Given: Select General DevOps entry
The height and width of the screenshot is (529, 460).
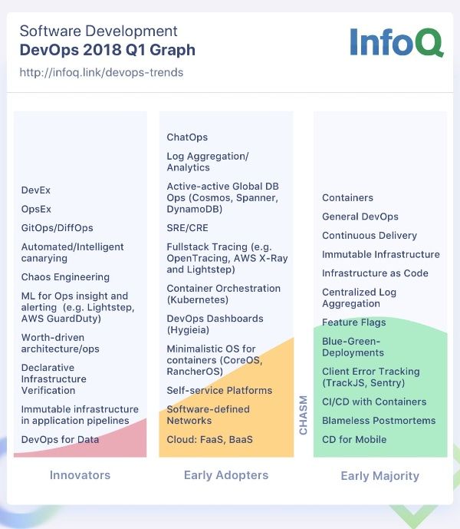Looking at the screenshot, I should (x=360, y=217).
